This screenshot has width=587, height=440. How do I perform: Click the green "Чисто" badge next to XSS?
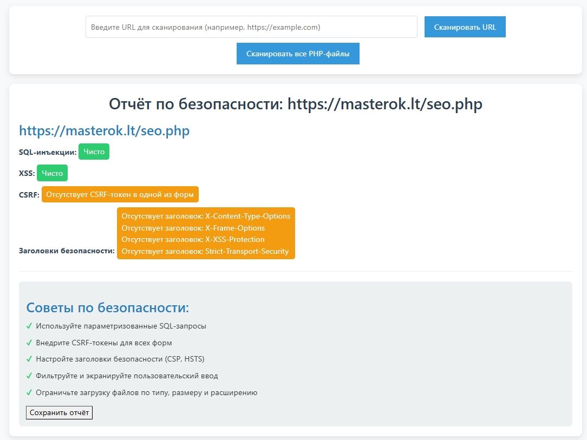point(52,173)
